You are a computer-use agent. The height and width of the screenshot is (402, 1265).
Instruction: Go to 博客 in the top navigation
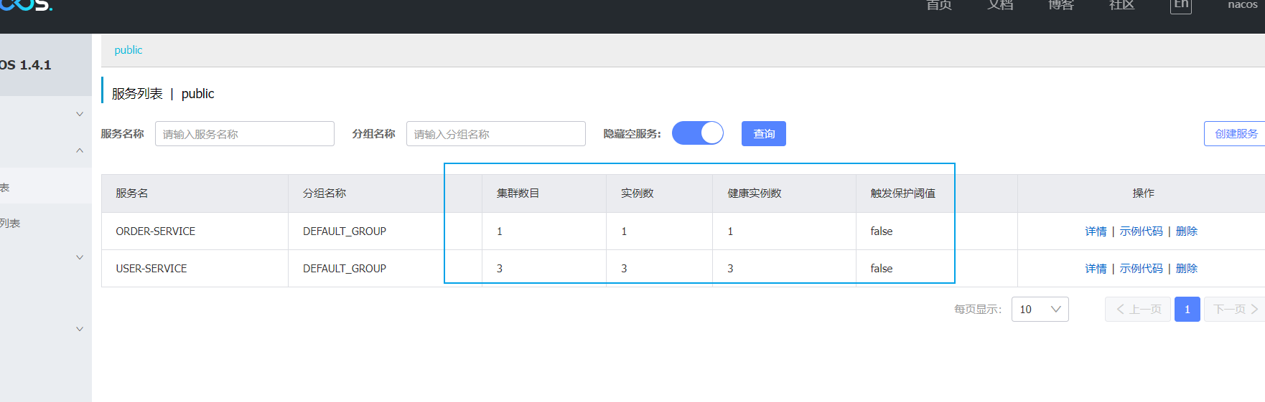(x=1060, y=6)
